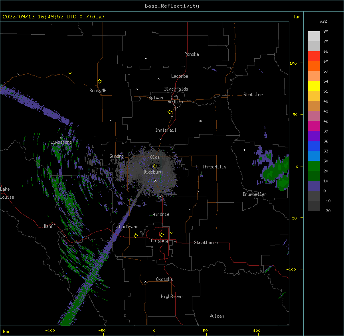Click the Okotoks city label
344x336 pixels.
(x=164, y=279)
